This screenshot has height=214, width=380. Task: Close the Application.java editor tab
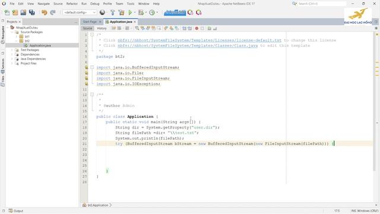click(135, 22)
